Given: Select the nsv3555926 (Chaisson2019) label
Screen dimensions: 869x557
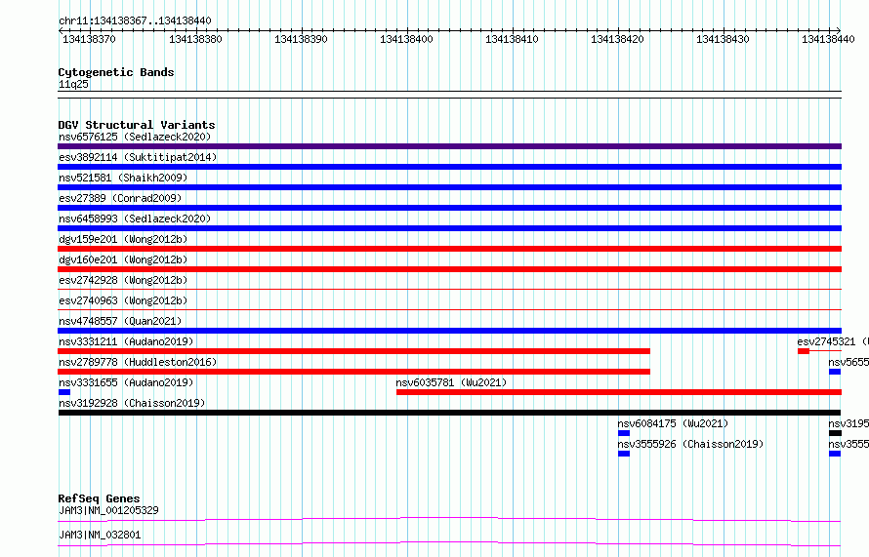Looking at the screenshot, I should [690, 444].
